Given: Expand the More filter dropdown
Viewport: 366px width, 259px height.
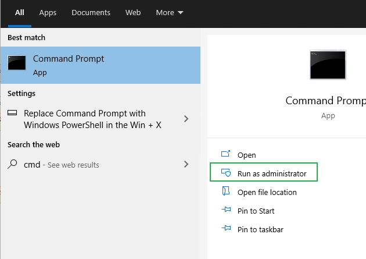Looking at the screenshot, I should tap(170, 12).
